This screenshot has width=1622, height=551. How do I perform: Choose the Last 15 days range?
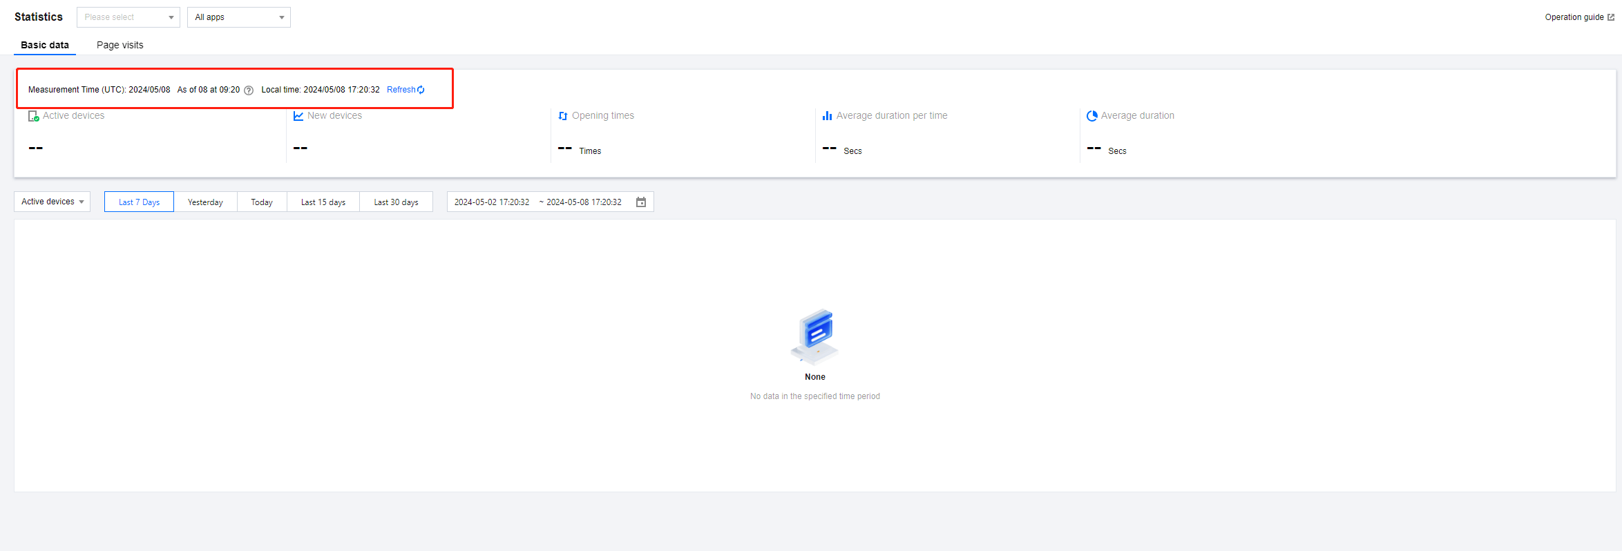[323, 202]
